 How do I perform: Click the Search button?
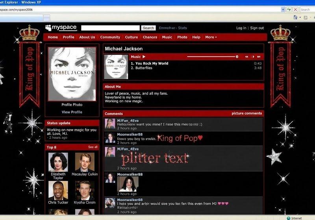coord(148,28)
